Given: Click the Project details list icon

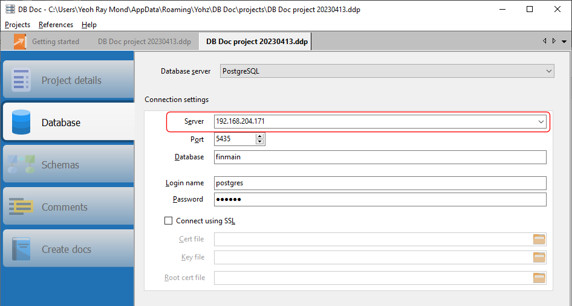Looking at the screenshot, I should click(21, 80).
